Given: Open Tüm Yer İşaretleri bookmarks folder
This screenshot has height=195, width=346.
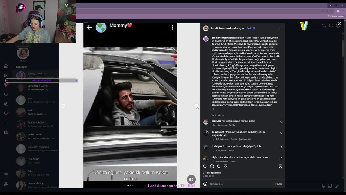Looking at the screenshot, I should (336, 16).
